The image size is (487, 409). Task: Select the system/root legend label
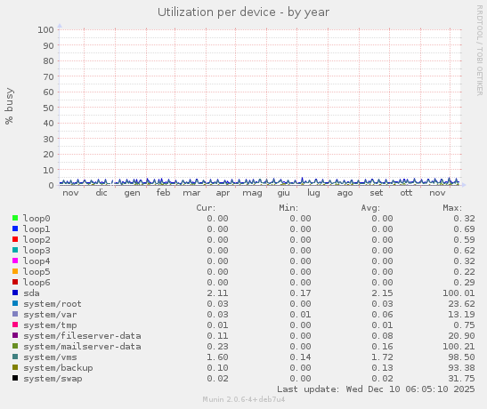pos(53,303)
